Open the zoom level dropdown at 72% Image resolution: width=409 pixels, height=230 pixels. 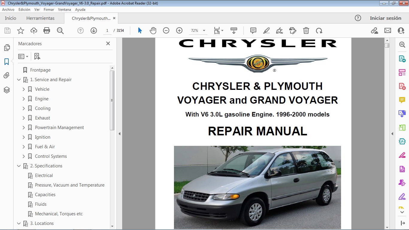pos(204,30)
